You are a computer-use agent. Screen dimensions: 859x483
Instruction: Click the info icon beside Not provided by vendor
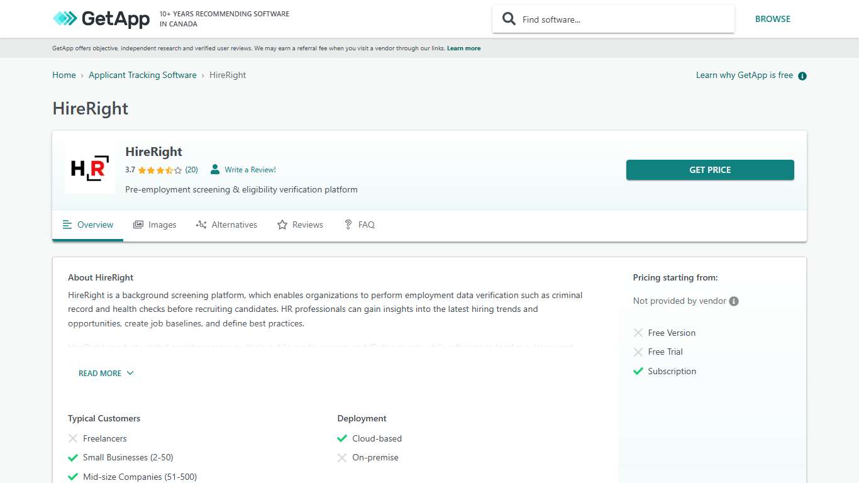tap(734, 301)
